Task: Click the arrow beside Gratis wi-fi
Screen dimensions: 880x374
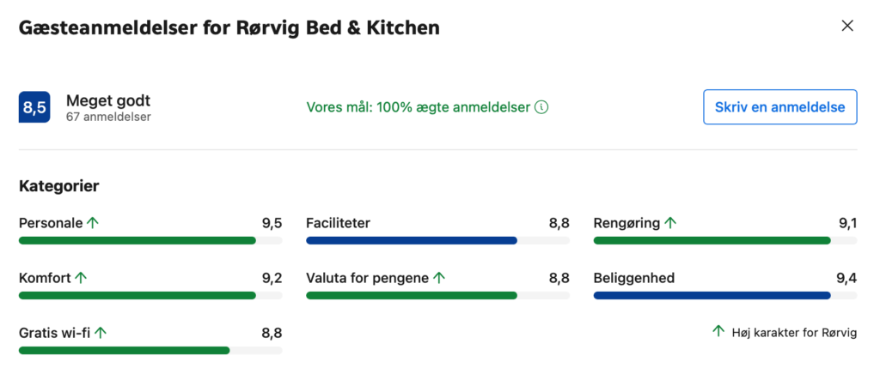Action: 101,333
